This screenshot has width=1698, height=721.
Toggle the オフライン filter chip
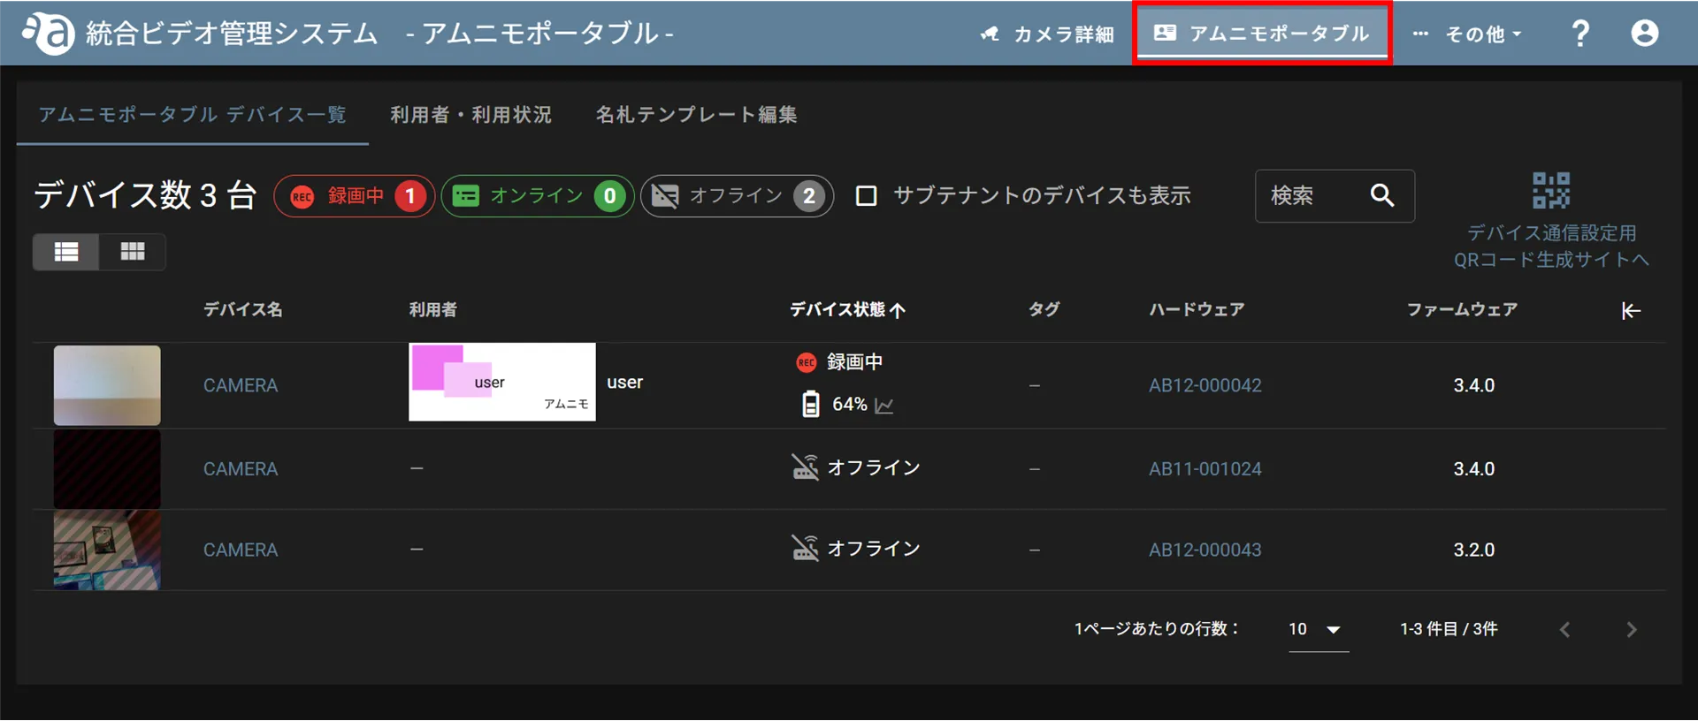pyautogui.click(x=737, y=196)
